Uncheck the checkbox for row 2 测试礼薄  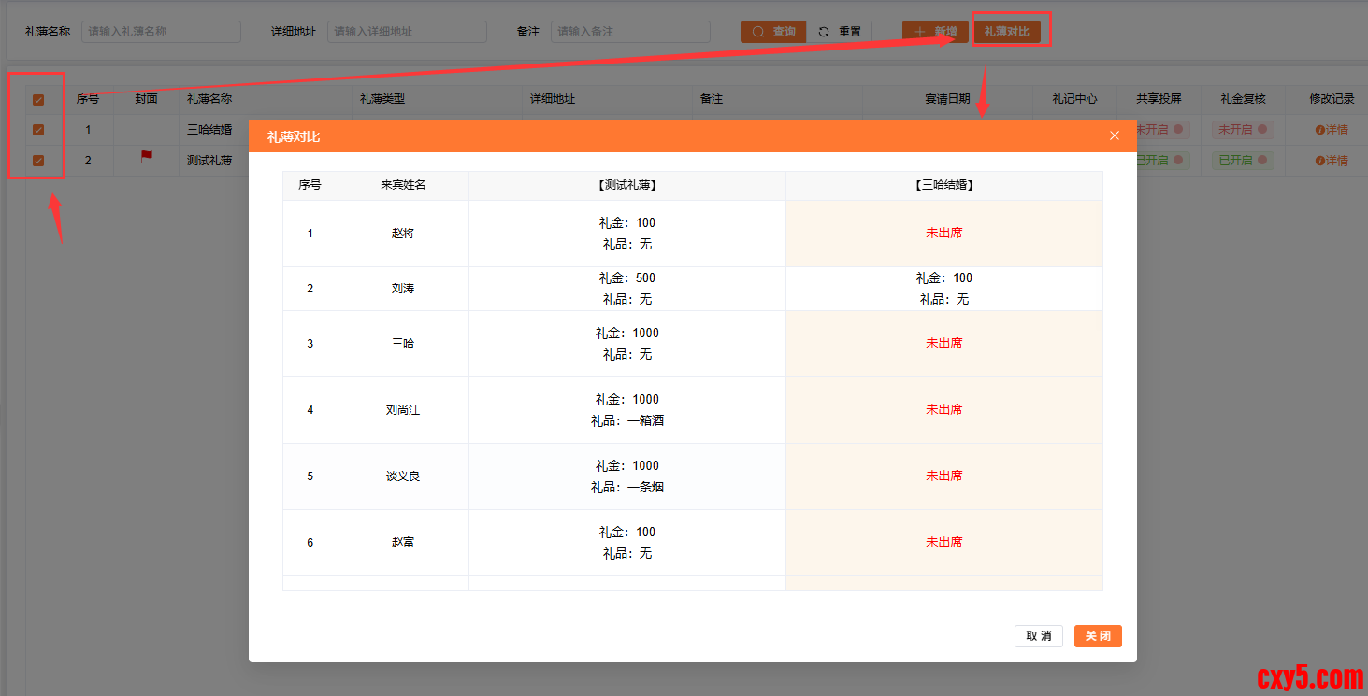pyautogui.click(x=38, y=161)
